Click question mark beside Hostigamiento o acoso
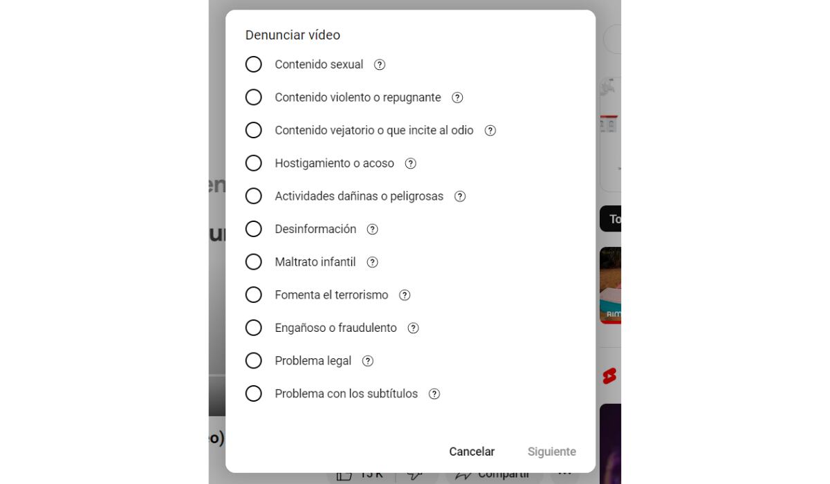The height and width of the screenshot is (484, 830). click(411, 163)
